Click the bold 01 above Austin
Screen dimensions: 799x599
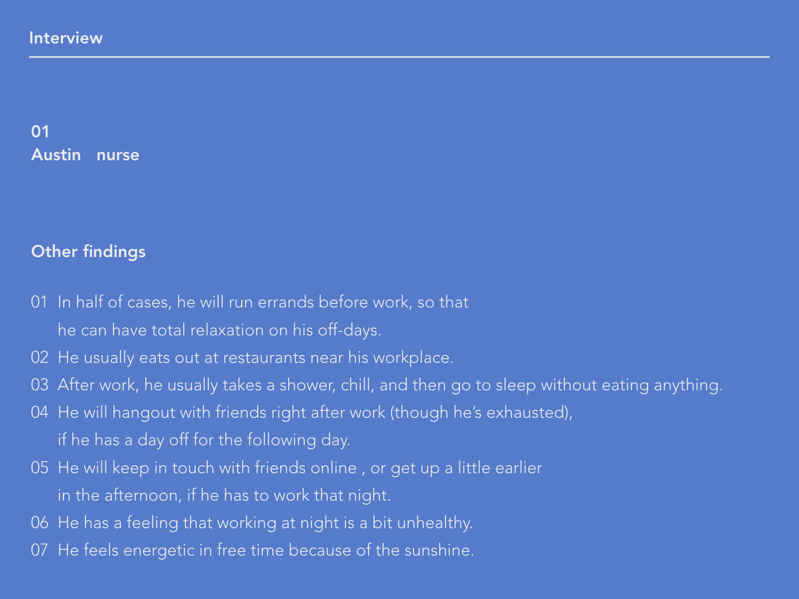tap(40, 132)
